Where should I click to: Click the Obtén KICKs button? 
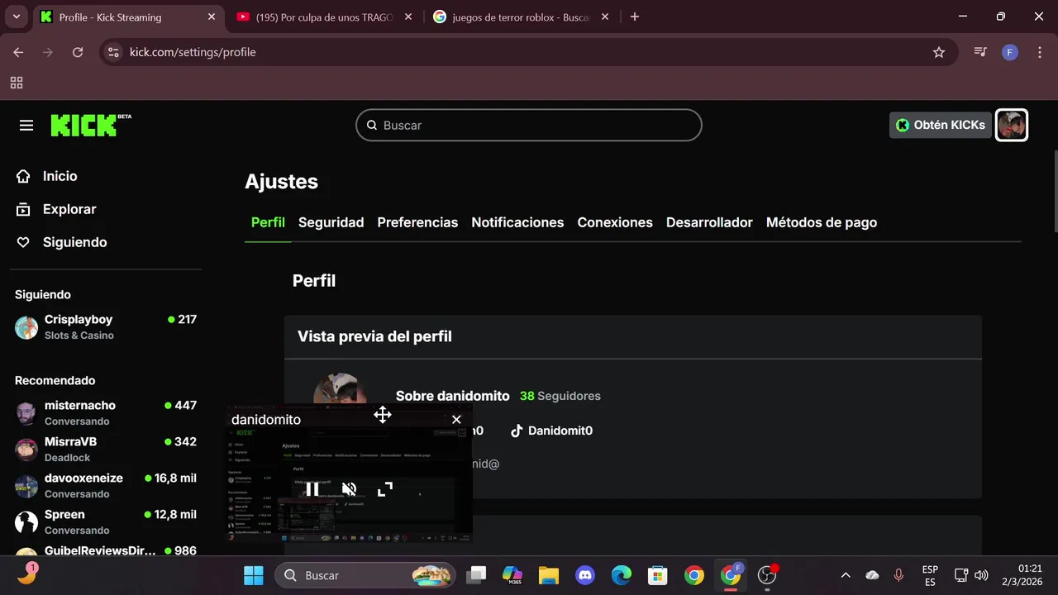point(941,125)
